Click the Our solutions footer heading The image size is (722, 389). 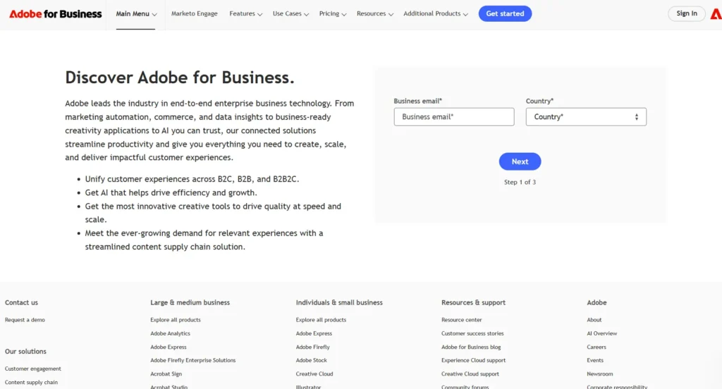click(x=25, y=351)
